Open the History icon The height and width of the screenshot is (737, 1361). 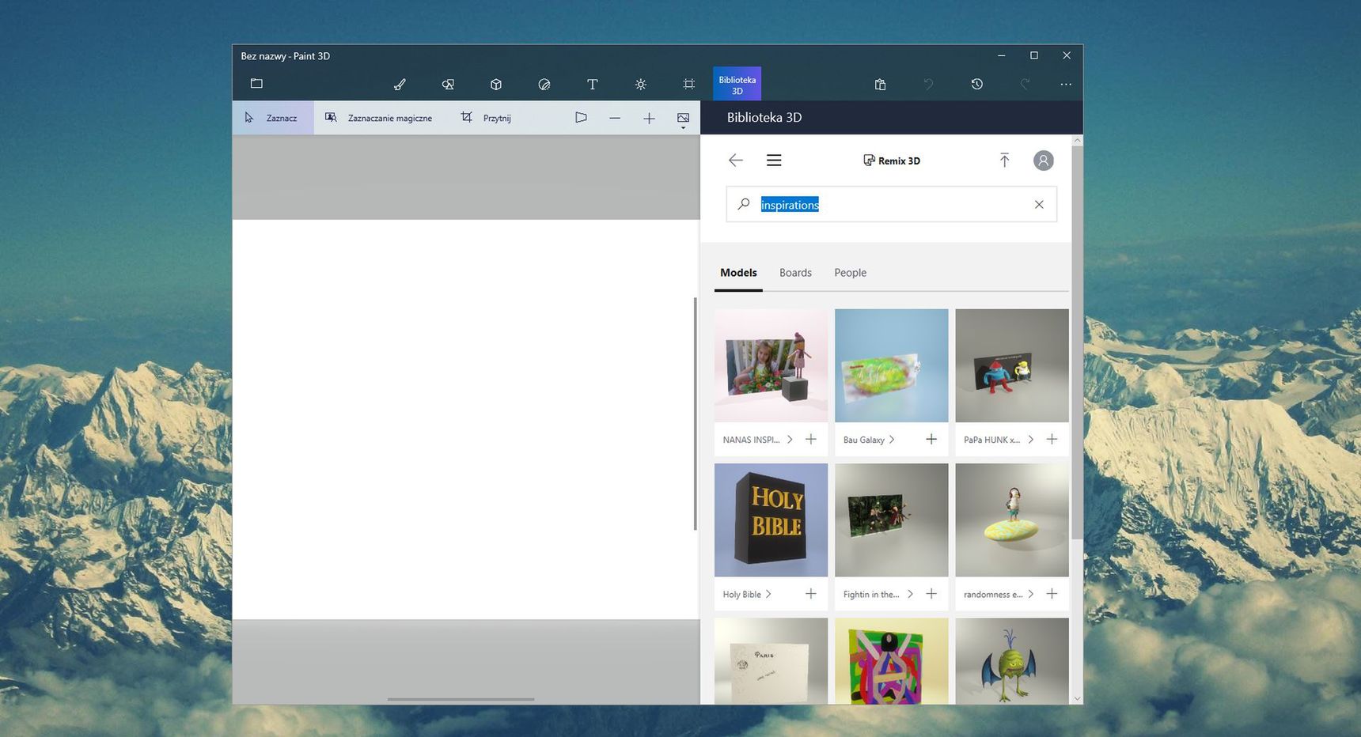point(977,84)
